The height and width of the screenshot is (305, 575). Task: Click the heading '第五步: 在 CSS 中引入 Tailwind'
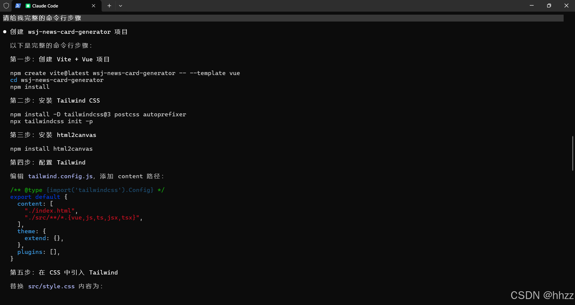click(64, 272)
